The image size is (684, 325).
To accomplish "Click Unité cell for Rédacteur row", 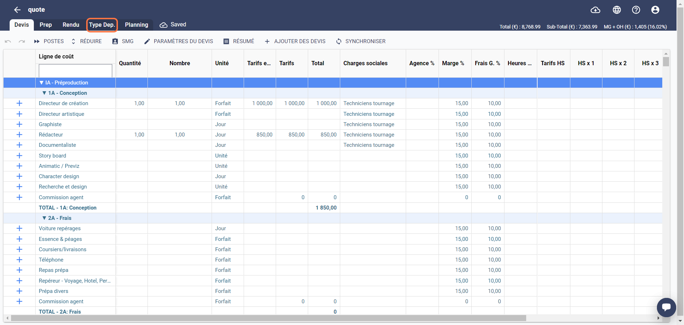I will (228, 135).
